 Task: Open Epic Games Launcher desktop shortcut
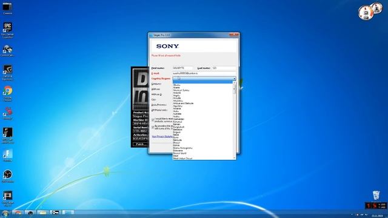click(x=7, y=30)
